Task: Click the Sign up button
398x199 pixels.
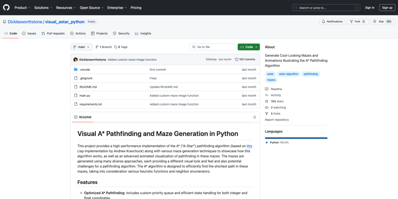Action: coord(387,8)
